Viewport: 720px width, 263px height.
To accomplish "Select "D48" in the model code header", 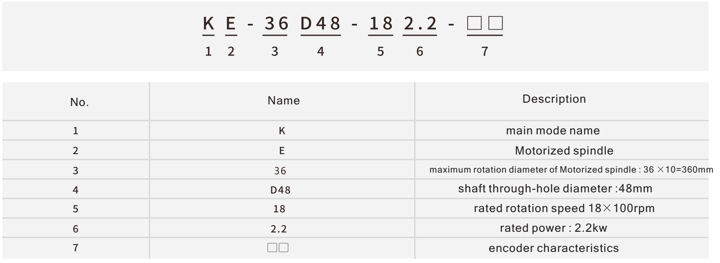I will [321, 23].
